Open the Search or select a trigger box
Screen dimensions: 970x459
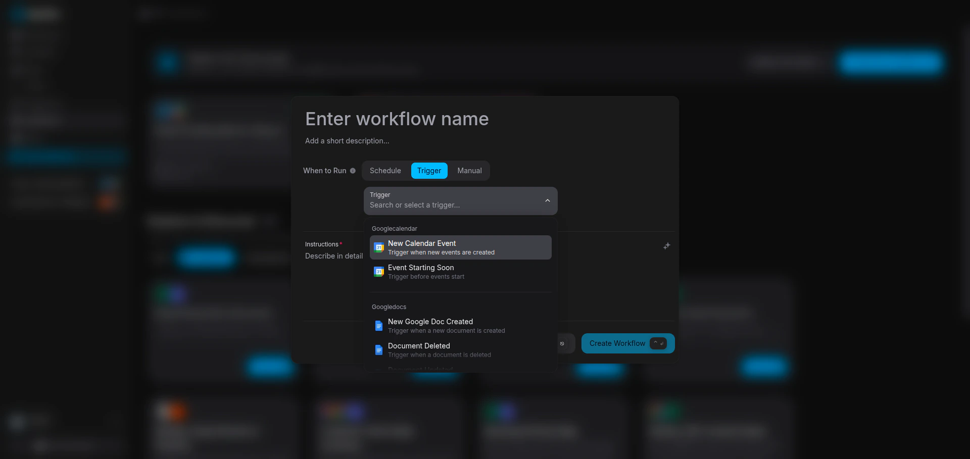[x=455, y=205]
